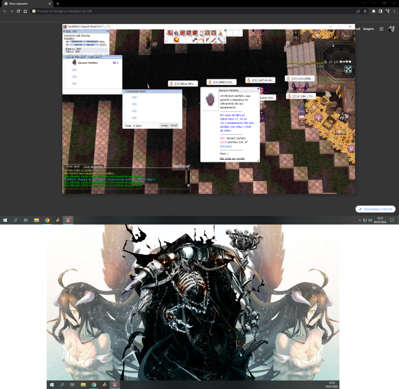The image size is (399, 389).
Task: Open Chrome's three-dot menu
Action: click(394, 11)
